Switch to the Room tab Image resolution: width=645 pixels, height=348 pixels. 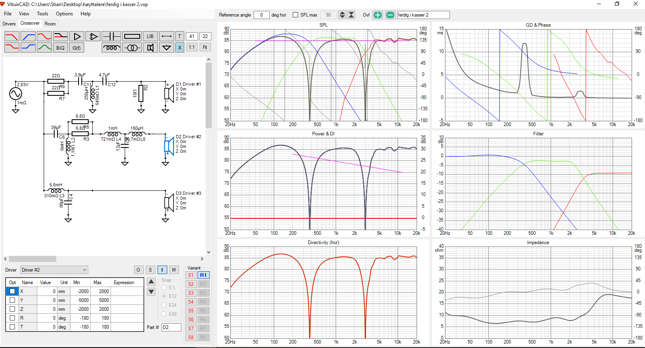tap(50, 24)
